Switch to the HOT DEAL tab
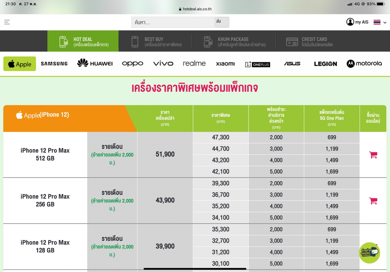This screenshot has height=272, width=390. [83, 41]
